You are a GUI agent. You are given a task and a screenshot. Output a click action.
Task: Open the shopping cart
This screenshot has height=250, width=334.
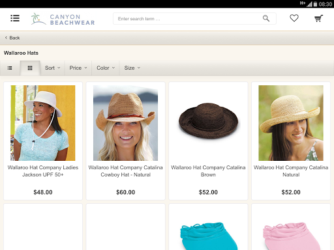coord(318,19)
